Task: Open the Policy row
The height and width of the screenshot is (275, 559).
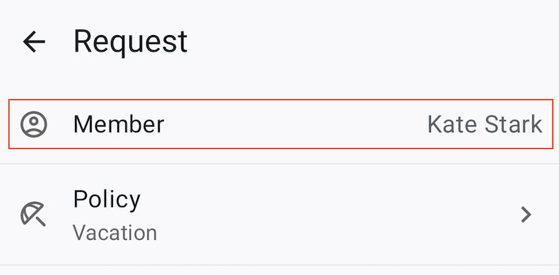Action: point(280,214)
